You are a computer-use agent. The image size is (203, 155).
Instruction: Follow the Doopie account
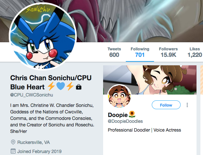(166, 105)
